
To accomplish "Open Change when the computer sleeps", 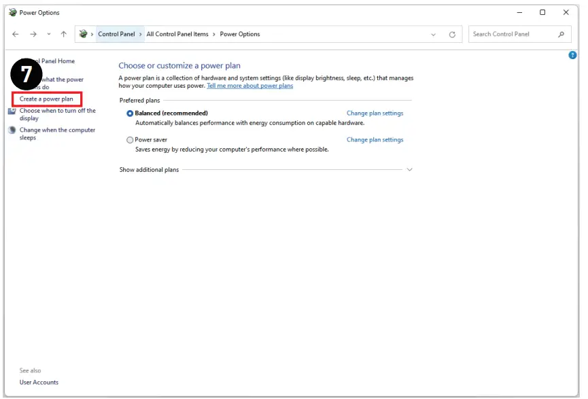I will 57,133.
